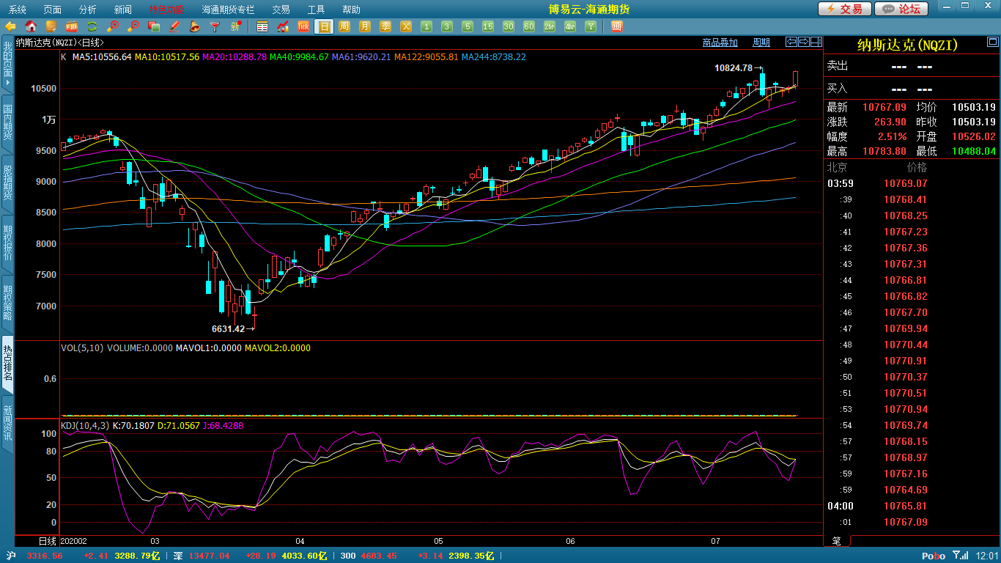Click chart right arrow navigation icon
The width and height of the screenshot is (1001, 563).
coord(804,42)
